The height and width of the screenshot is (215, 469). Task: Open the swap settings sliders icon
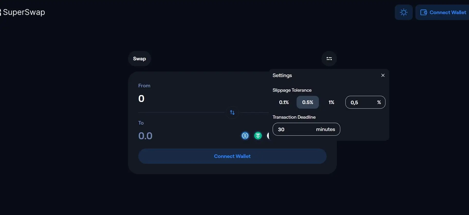click(329, 59)
